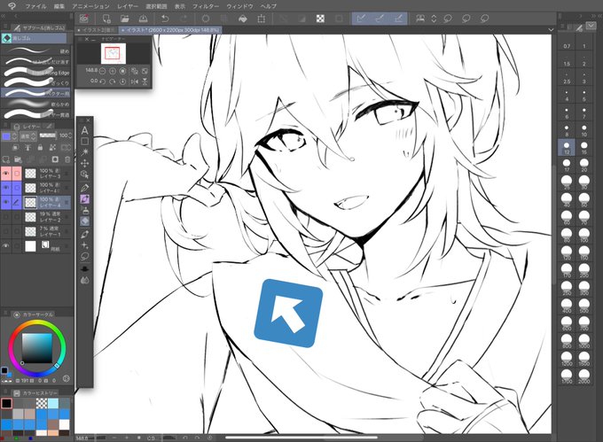Viewport: 603px width, 442px height.
Task: Click the layer opacity stepper arrows beside 100
Action: pos(71,136)
